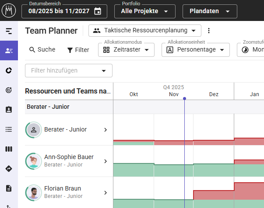Switch view from Taktische Ressourcenplanung
This screenshot has height=208, width=264.
pos(144,31)
